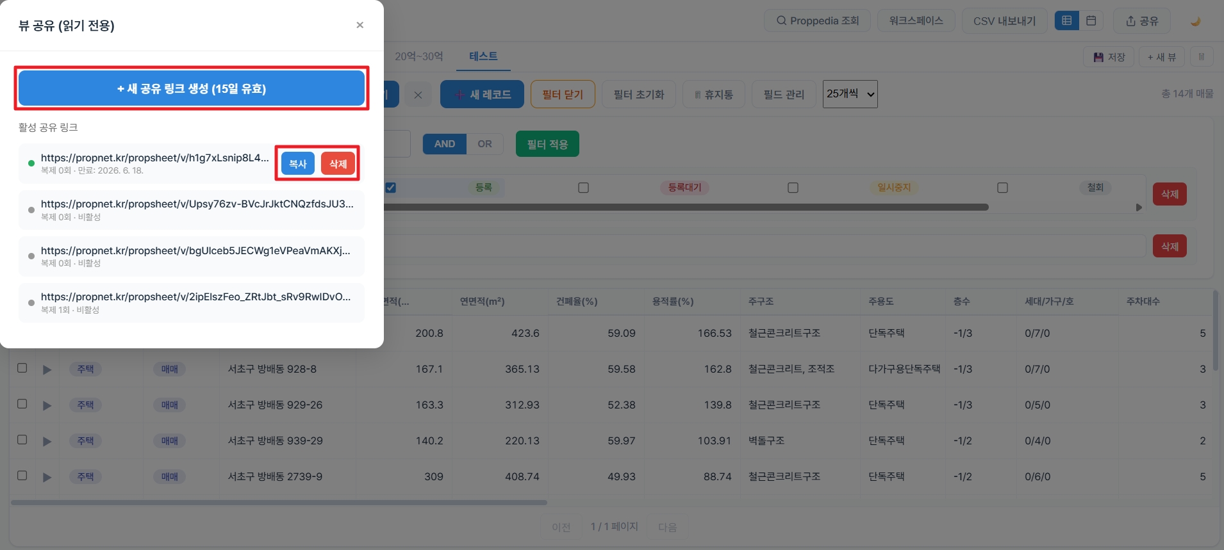Click the gray X button left of 새 레코드
The width and height of the screenshot is (1224, 550).
coord(418,95)
